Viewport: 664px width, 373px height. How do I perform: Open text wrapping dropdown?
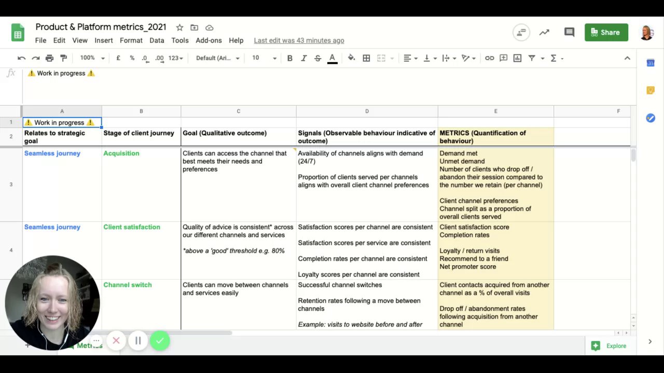[449, 58]
